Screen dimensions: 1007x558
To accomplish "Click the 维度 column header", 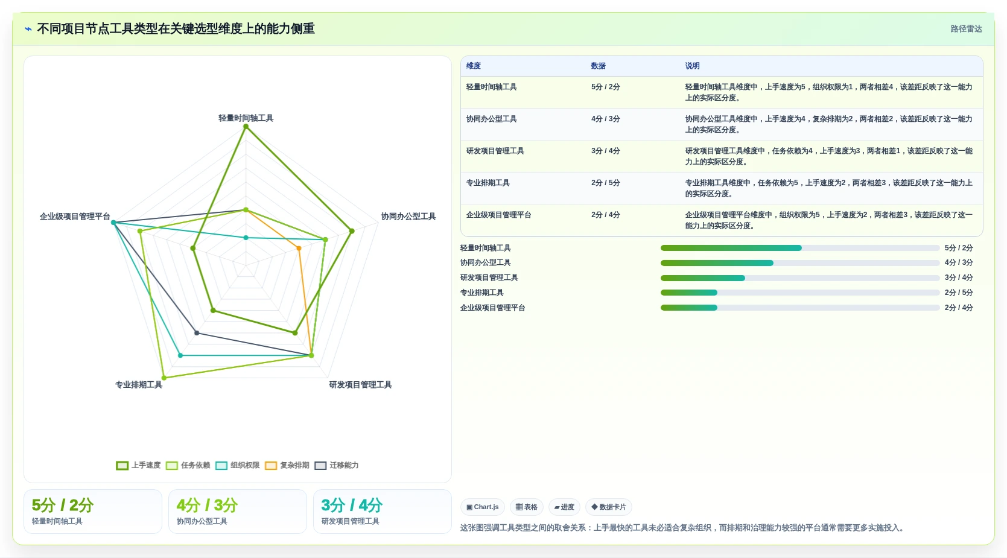I will point(474,66).
